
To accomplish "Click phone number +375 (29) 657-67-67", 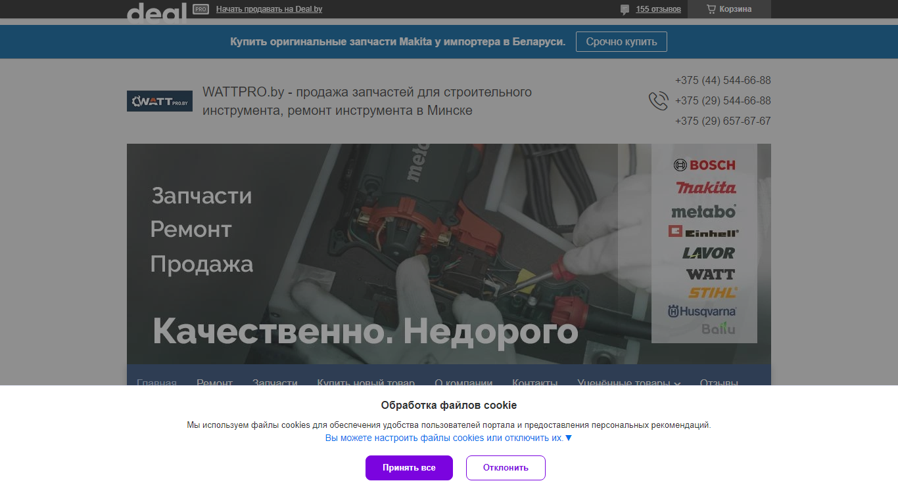I will pos(722,121).
